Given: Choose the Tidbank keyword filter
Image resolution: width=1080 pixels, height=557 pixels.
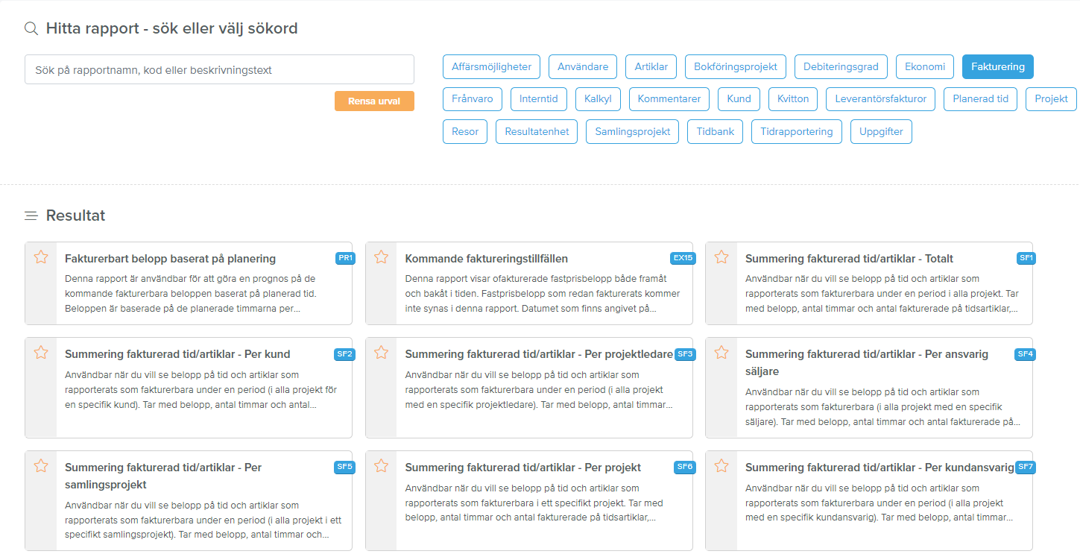Looking at the screenshot, I should click(716, 131).
